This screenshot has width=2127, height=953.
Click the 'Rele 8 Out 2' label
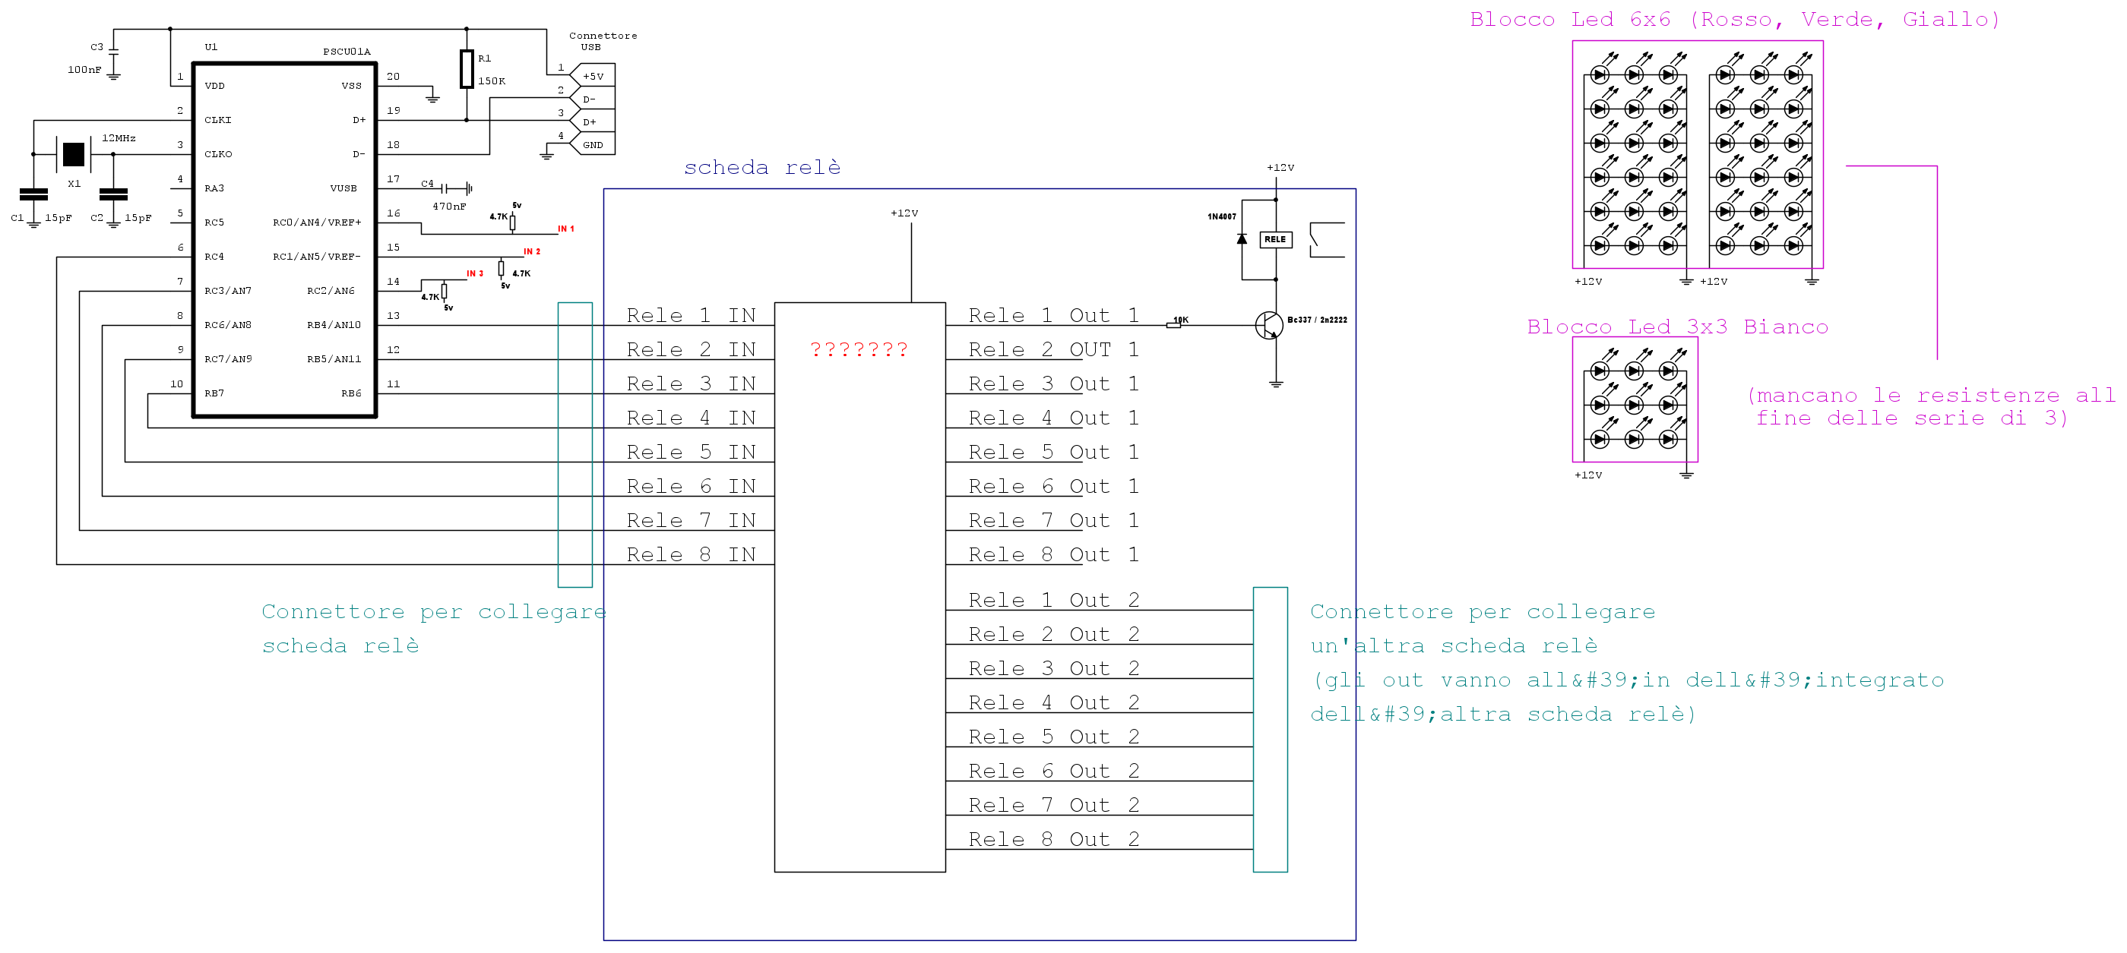pos(1053,839)
